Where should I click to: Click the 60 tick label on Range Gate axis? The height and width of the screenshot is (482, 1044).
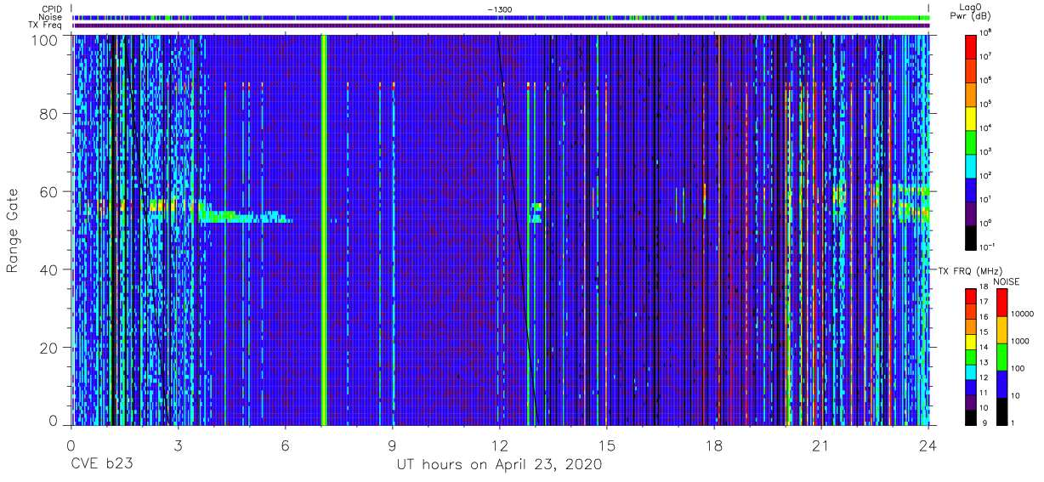(x=48, y=192)
